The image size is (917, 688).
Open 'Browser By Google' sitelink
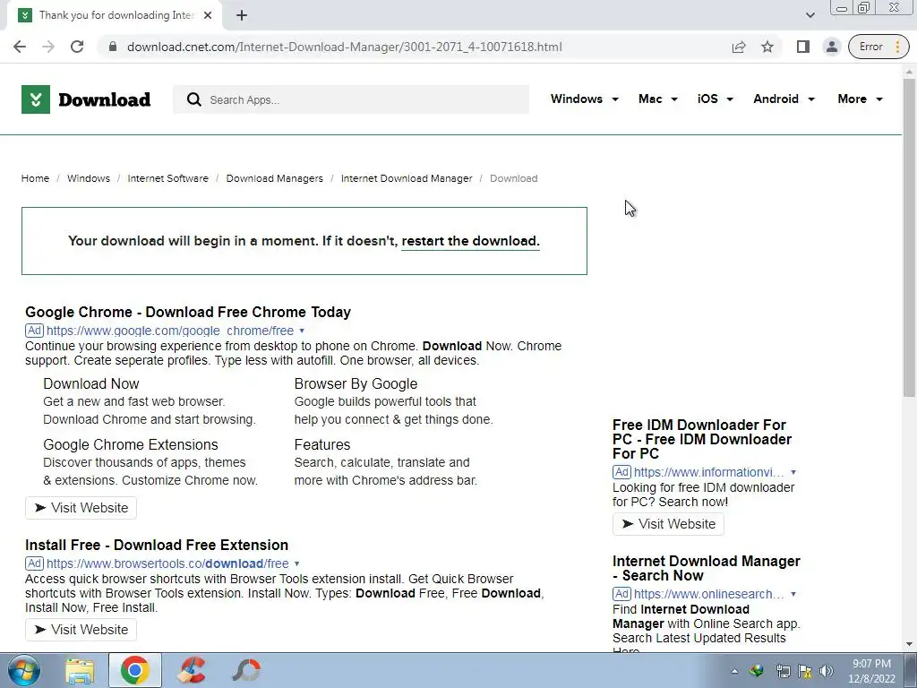click(356, 383)
